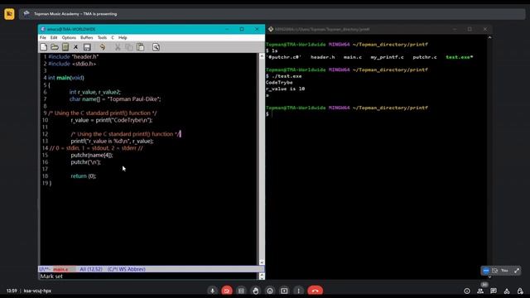Click main.c buffer name in mode line
Viewport: 530px width, 298px height.
60,269
